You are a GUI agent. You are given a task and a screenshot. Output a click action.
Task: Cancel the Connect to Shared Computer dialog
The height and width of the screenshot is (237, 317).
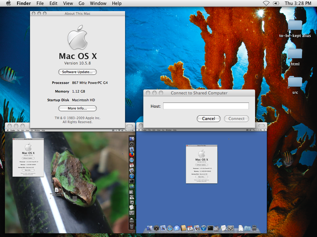coord(209,118)
